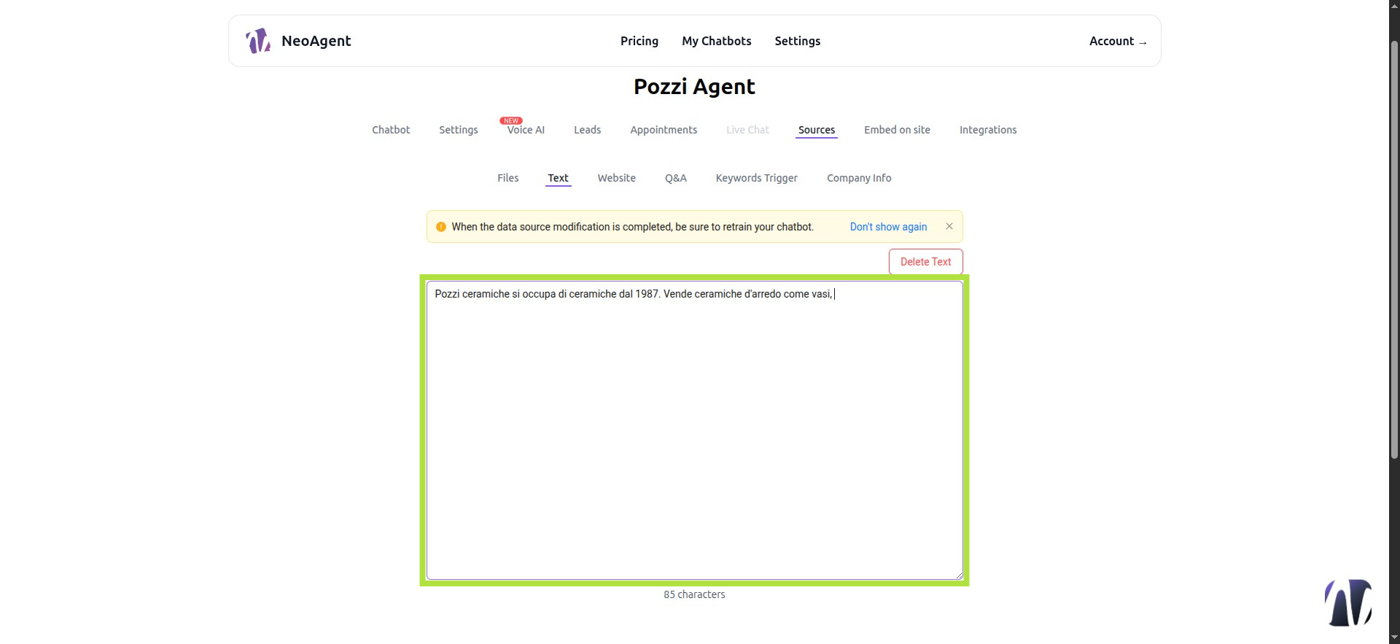Open the agent Settings tab
1400x644 pixels.
click(459, 130)
